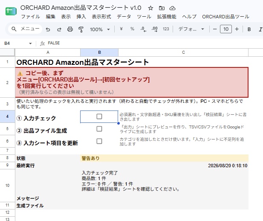This screenshot has width=263, height=221.
Task: Open the 表示形式 menu
Action: (x=101, y=17)
